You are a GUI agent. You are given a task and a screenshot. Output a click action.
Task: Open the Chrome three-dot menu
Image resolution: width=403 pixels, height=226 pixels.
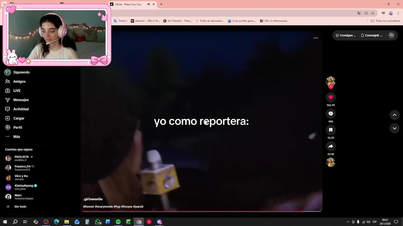click(398, 13)
